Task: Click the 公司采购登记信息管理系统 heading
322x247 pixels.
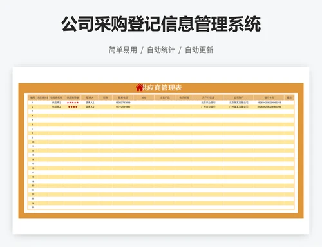Action: pyautogui.click(x=161, y=24)
